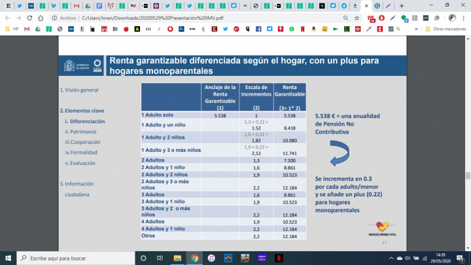Open a new tab with the plus button

401,6
